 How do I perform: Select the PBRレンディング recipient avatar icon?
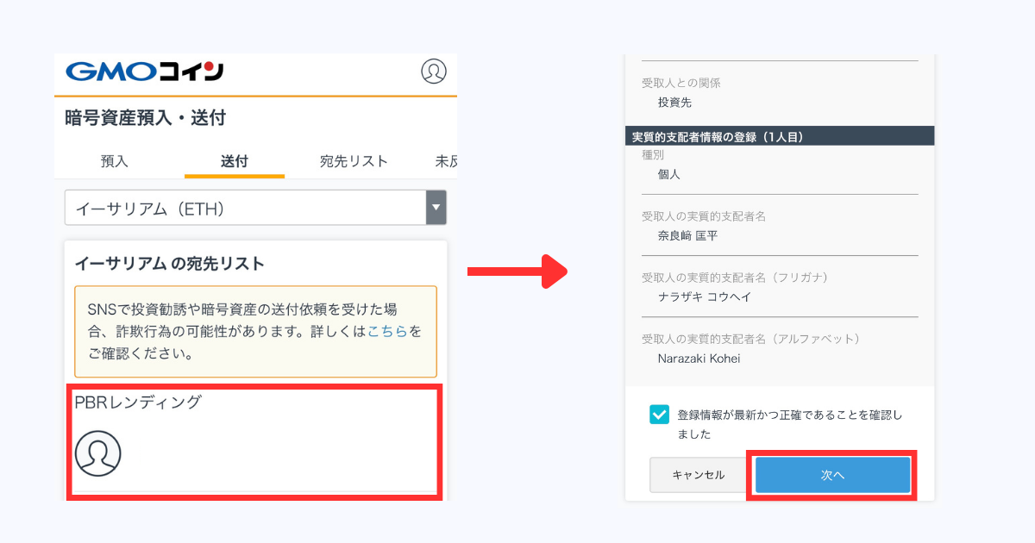tap(97, 453)
